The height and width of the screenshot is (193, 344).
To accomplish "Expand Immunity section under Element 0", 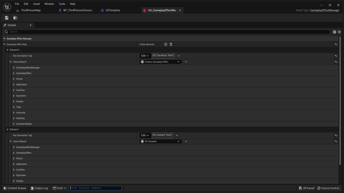I will click(14, 113).
